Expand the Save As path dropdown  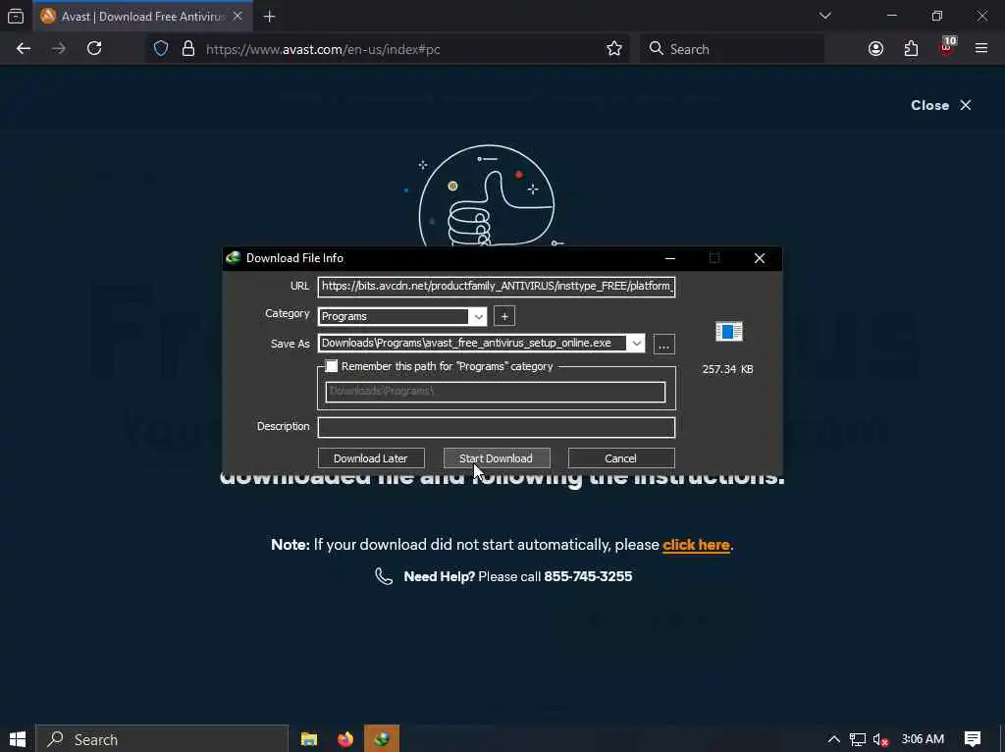click(636, 344)
